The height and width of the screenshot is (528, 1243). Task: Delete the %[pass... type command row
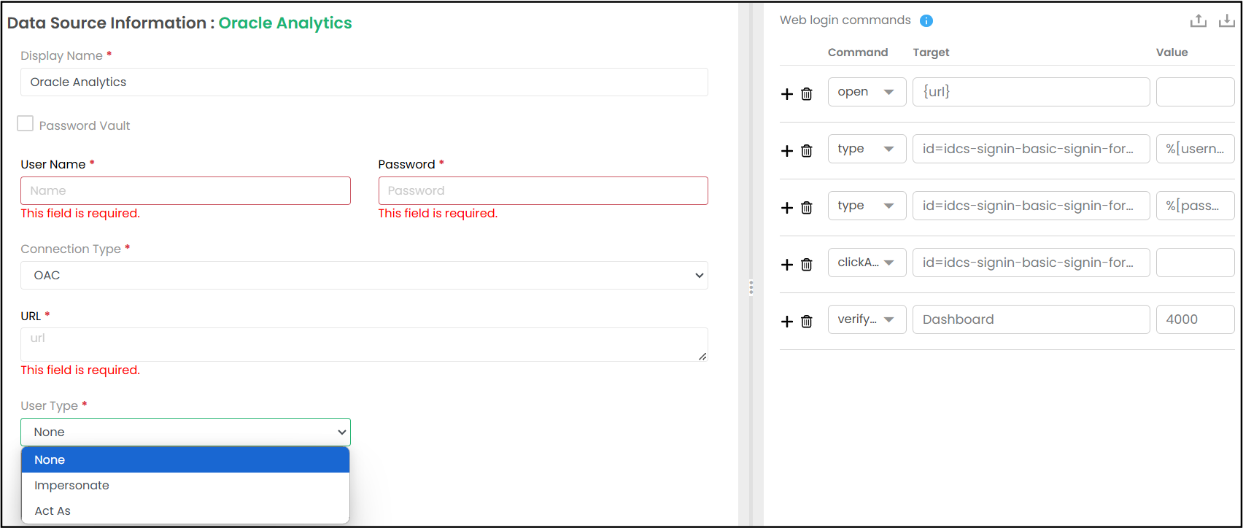(807, 207)
